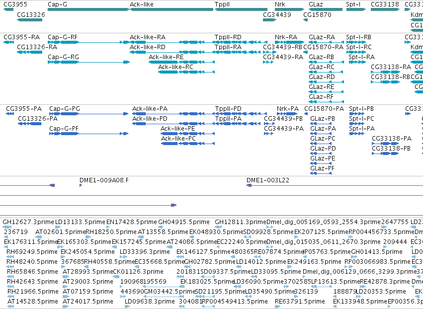Select transcript CG3955-RA
423x309 pixels.
click(8, 42)
